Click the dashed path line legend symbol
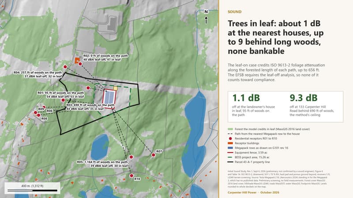The width and height of the screenshot is (353, 198). tap(230, 134)
